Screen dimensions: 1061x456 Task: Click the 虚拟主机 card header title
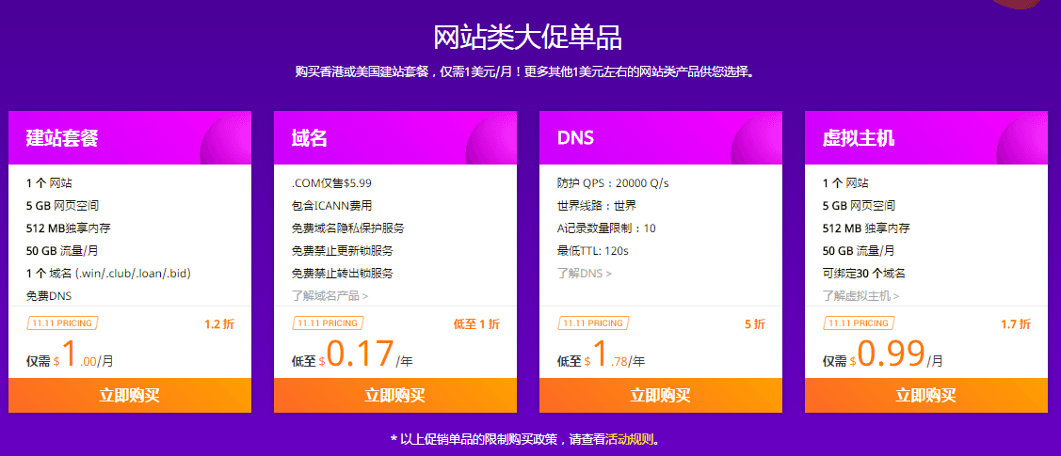[x=859, y=138]
